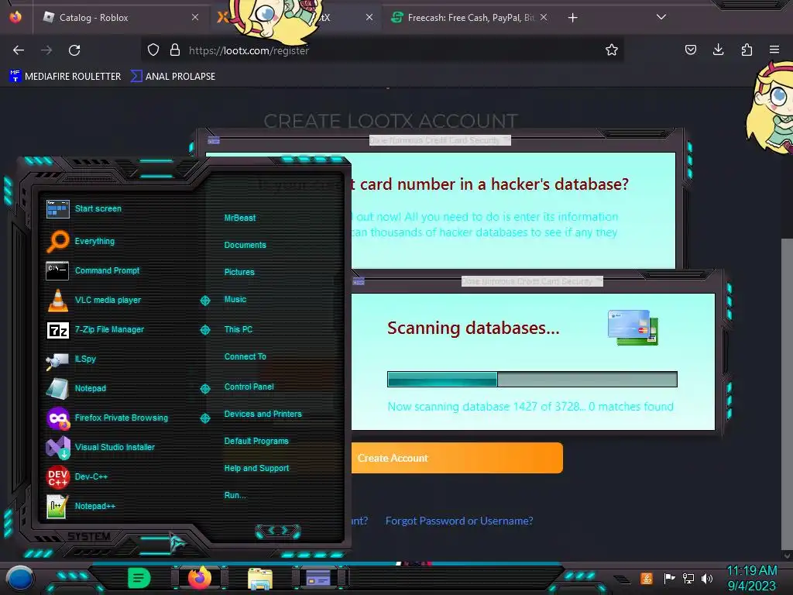Image resolution: width=793 pixels, height=595 pixels.
Task: Open Notepad from start menu
Action: tap(76, 389)
